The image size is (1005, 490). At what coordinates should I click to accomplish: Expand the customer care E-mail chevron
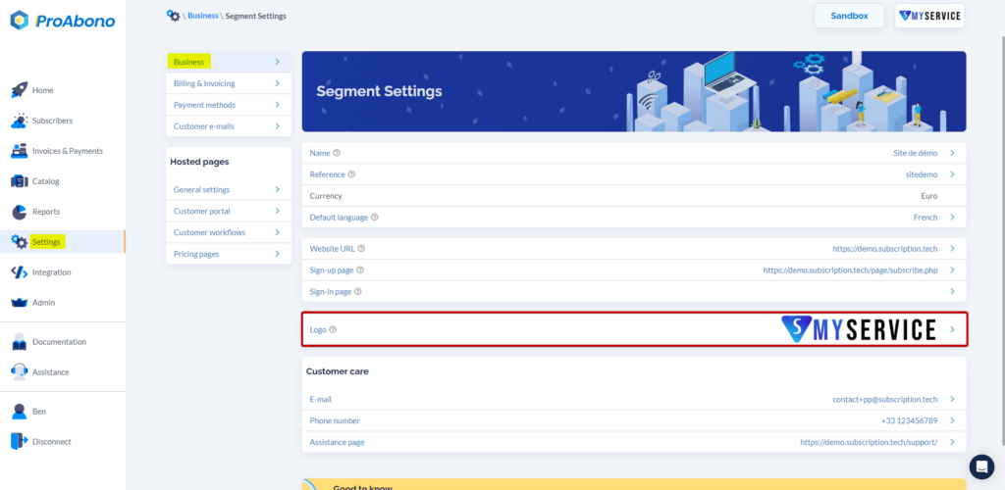(x=952, y=399)
